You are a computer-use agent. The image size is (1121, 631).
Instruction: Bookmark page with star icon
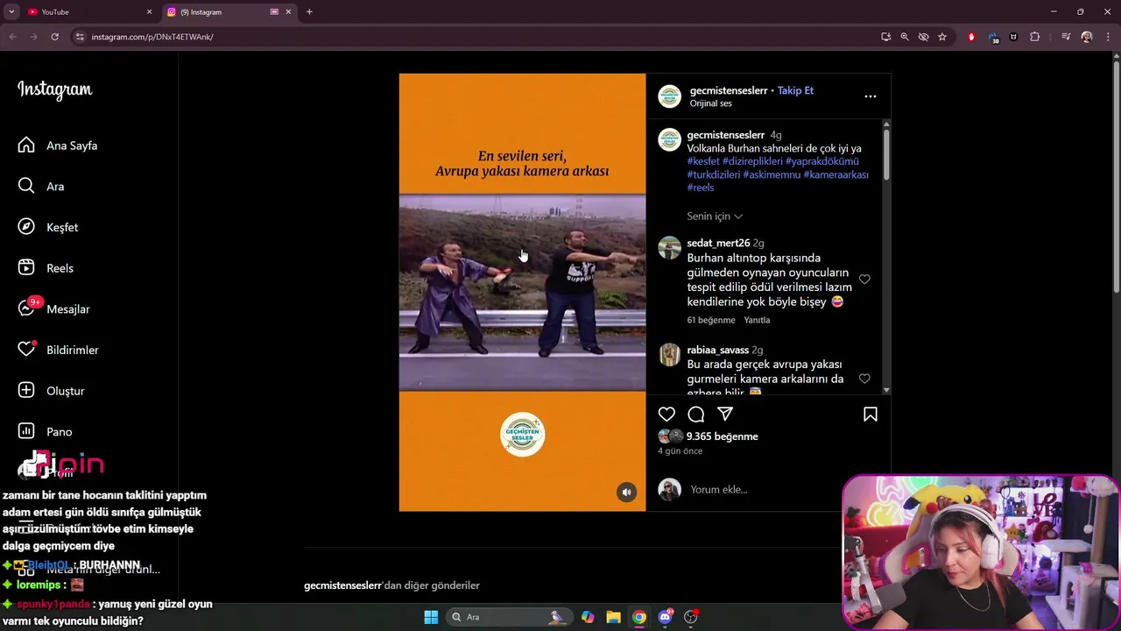click(x=942, y=37)
